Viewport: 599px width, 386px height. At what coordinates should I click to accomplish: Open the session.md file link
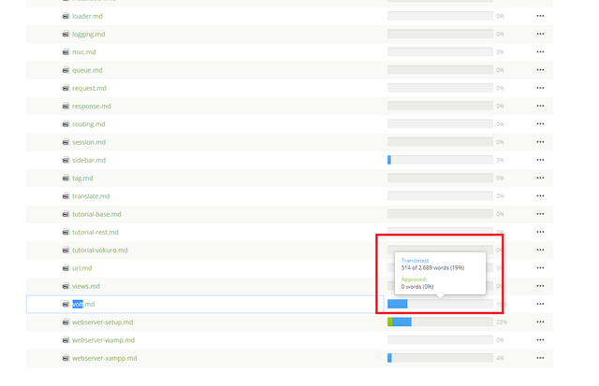point(89,142)
